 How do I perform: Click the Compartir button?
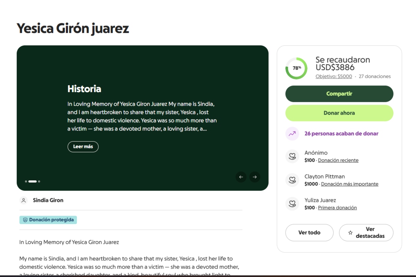(x=339, y=94)
